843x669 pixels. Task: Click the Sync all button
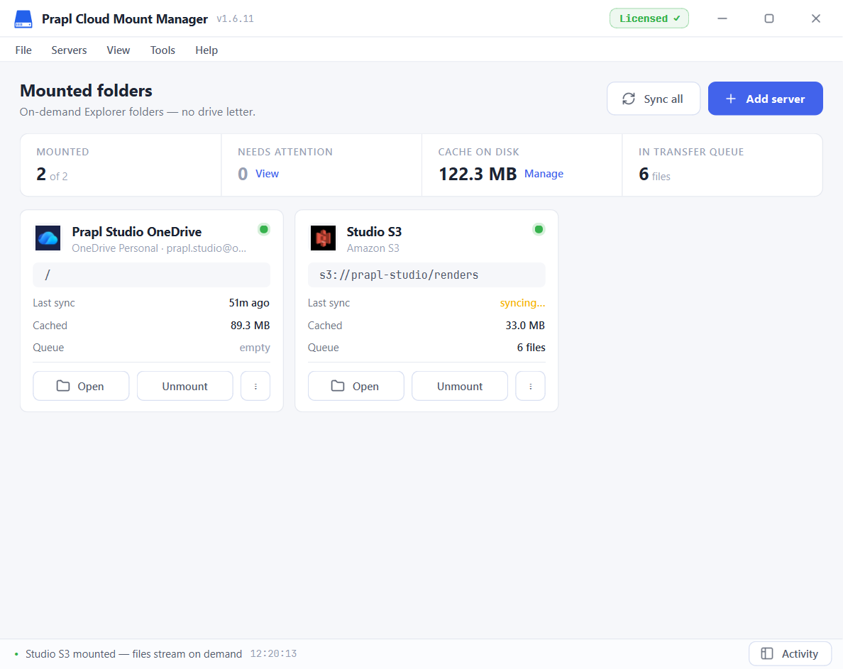(x=654, y=99)
